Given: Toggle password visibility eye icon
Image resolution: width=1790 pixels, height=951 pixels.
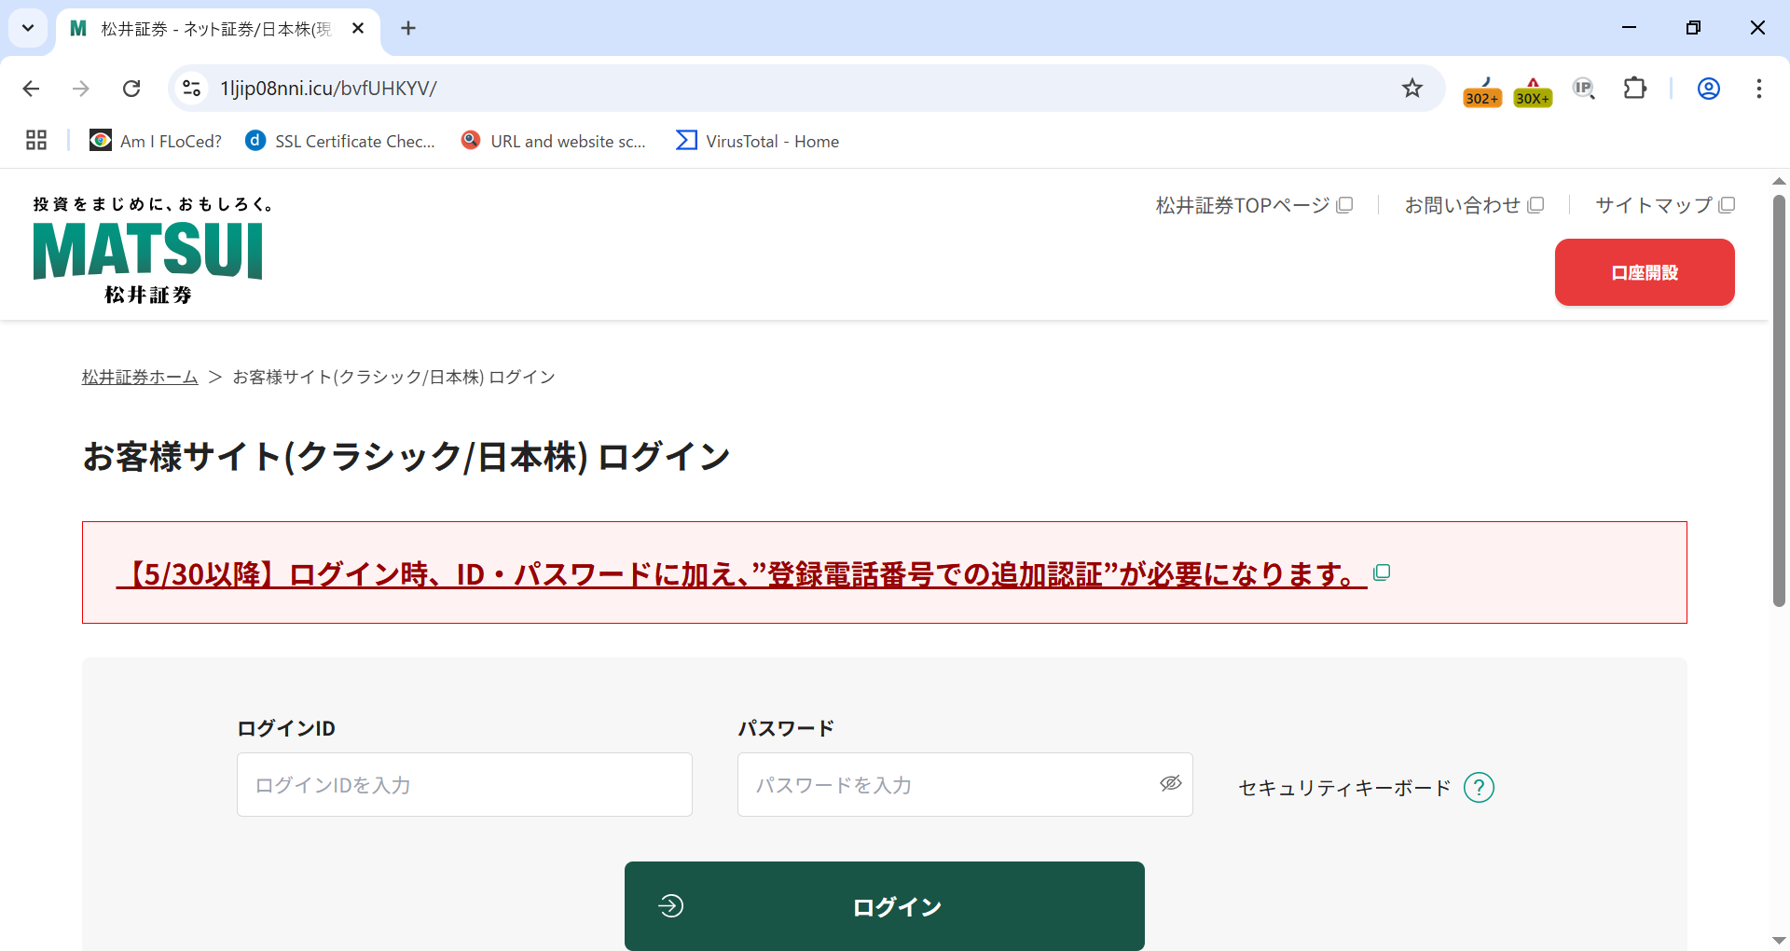Looking at the screenshot, I should (x=1171, y=783).
